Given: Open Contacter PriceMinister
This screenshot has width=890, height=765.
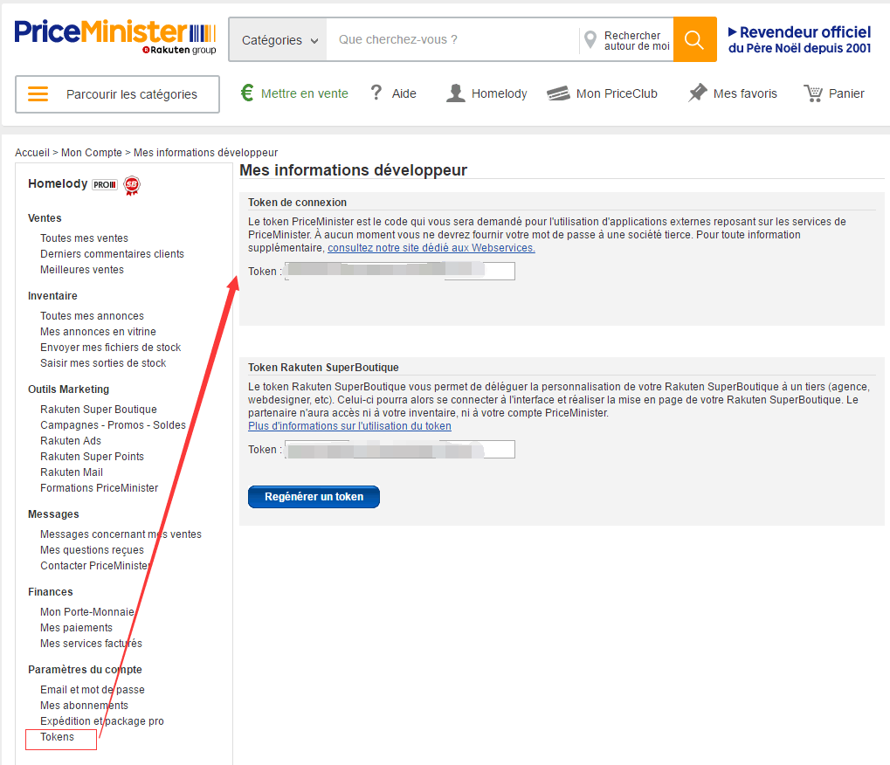Looking at the screenshot, I should [x=95, y=566].
